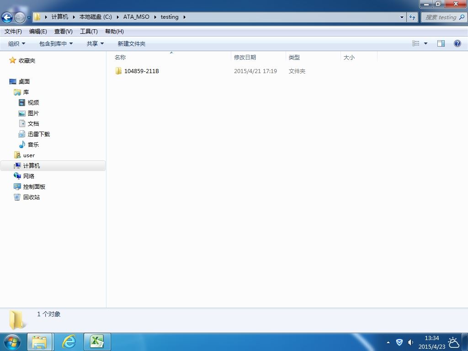Open 工具(T) menu

pyautogui.click(x=89, y=32)
